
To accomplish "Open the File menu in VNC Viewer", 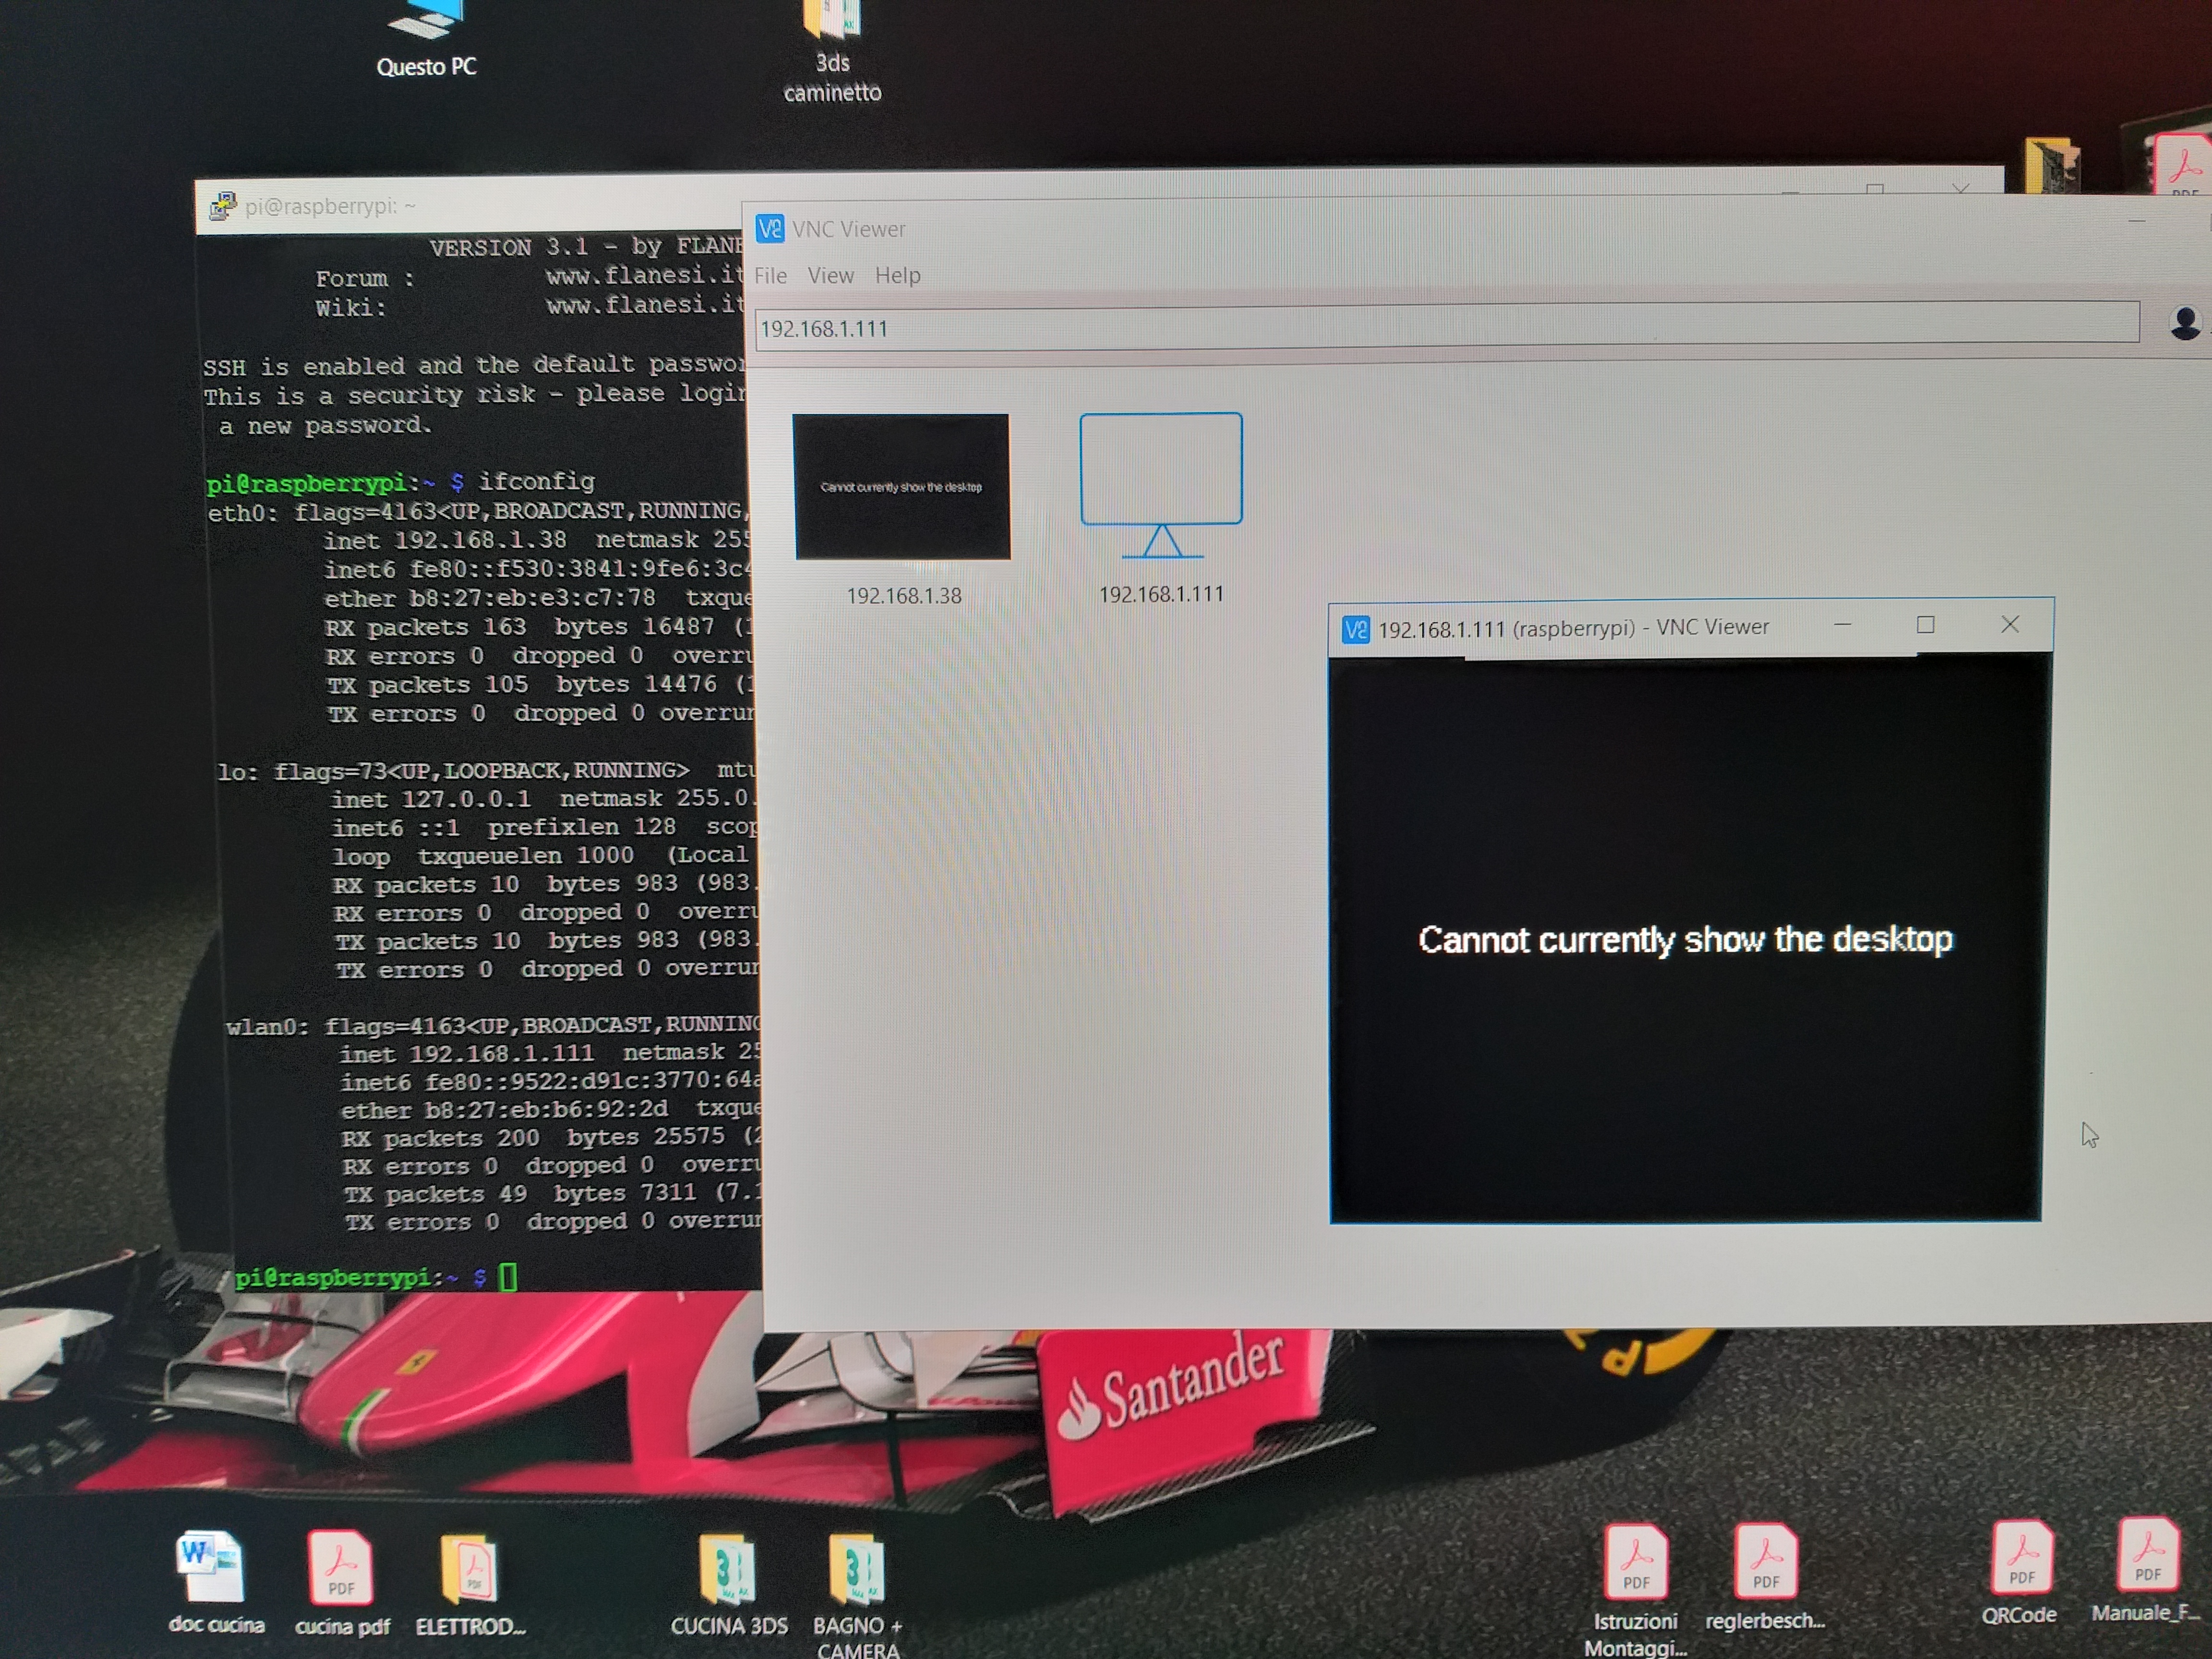I will pyautogui.click(x=770, y=275).
